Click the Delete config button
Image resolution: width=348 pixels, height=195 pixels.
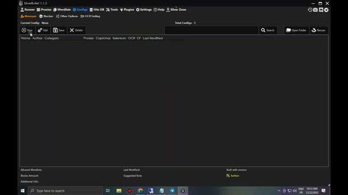(x=76, y=30)
